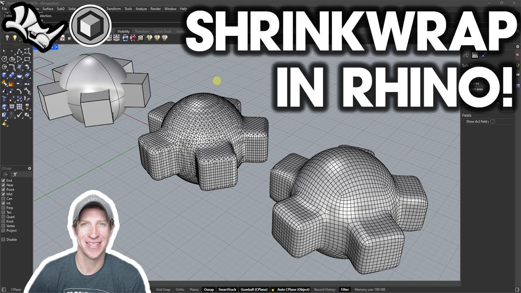Toggle Ortho mode in status bar
This screenshot has width=521, height=293.
(x=180, y=289)
